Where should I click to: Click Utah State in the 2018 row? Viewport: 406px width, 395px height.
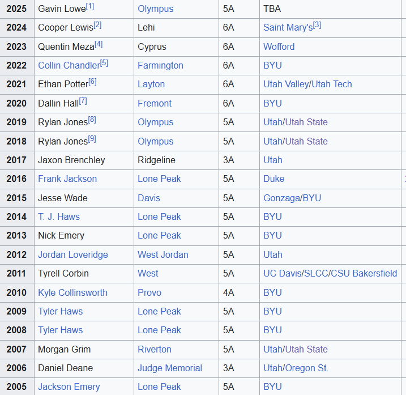tap(306, 141)
